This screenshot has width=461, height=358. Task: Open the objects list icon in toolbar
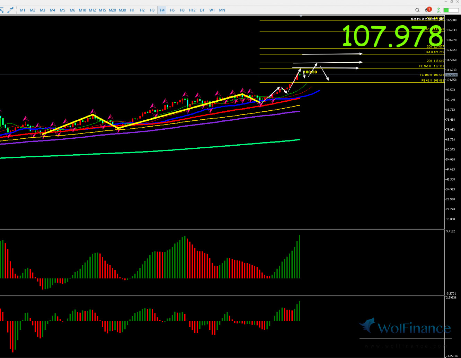pos(2,10)
